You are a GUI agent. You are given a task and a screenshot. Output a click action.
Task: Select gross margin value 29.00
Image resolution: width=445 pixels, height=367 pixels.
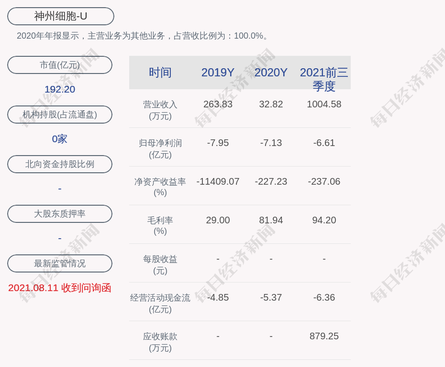[x=218, y=220]
